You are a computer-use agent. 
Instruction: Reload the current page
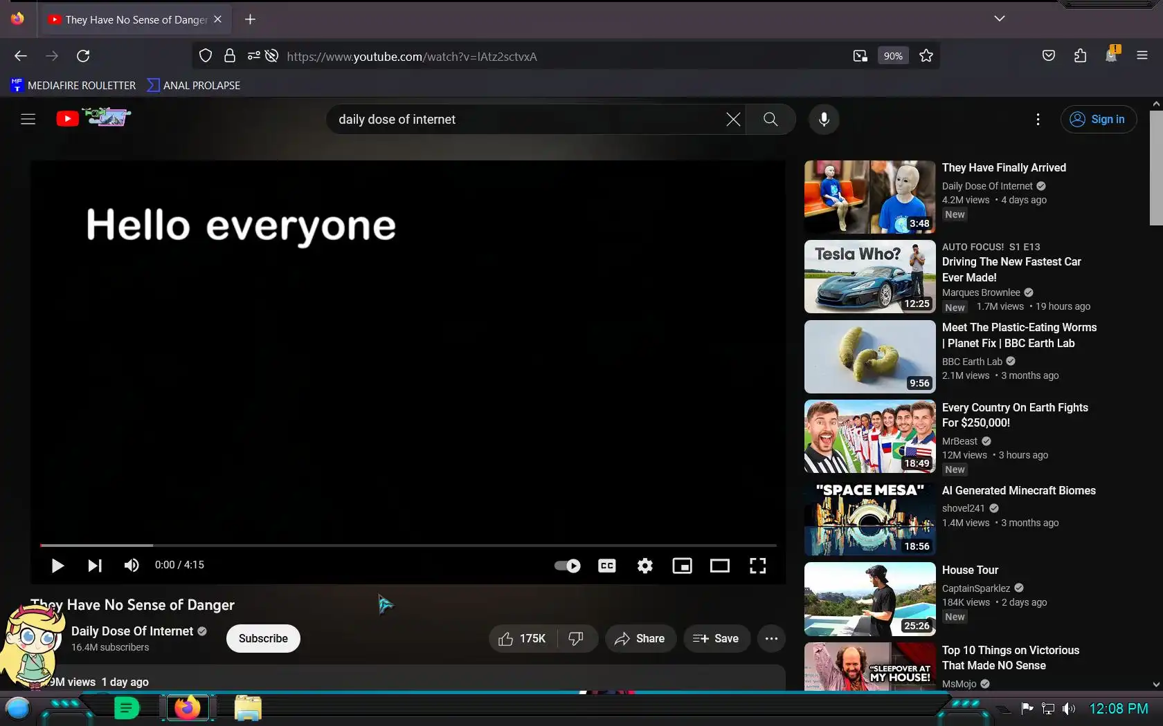tap(83, 56)
